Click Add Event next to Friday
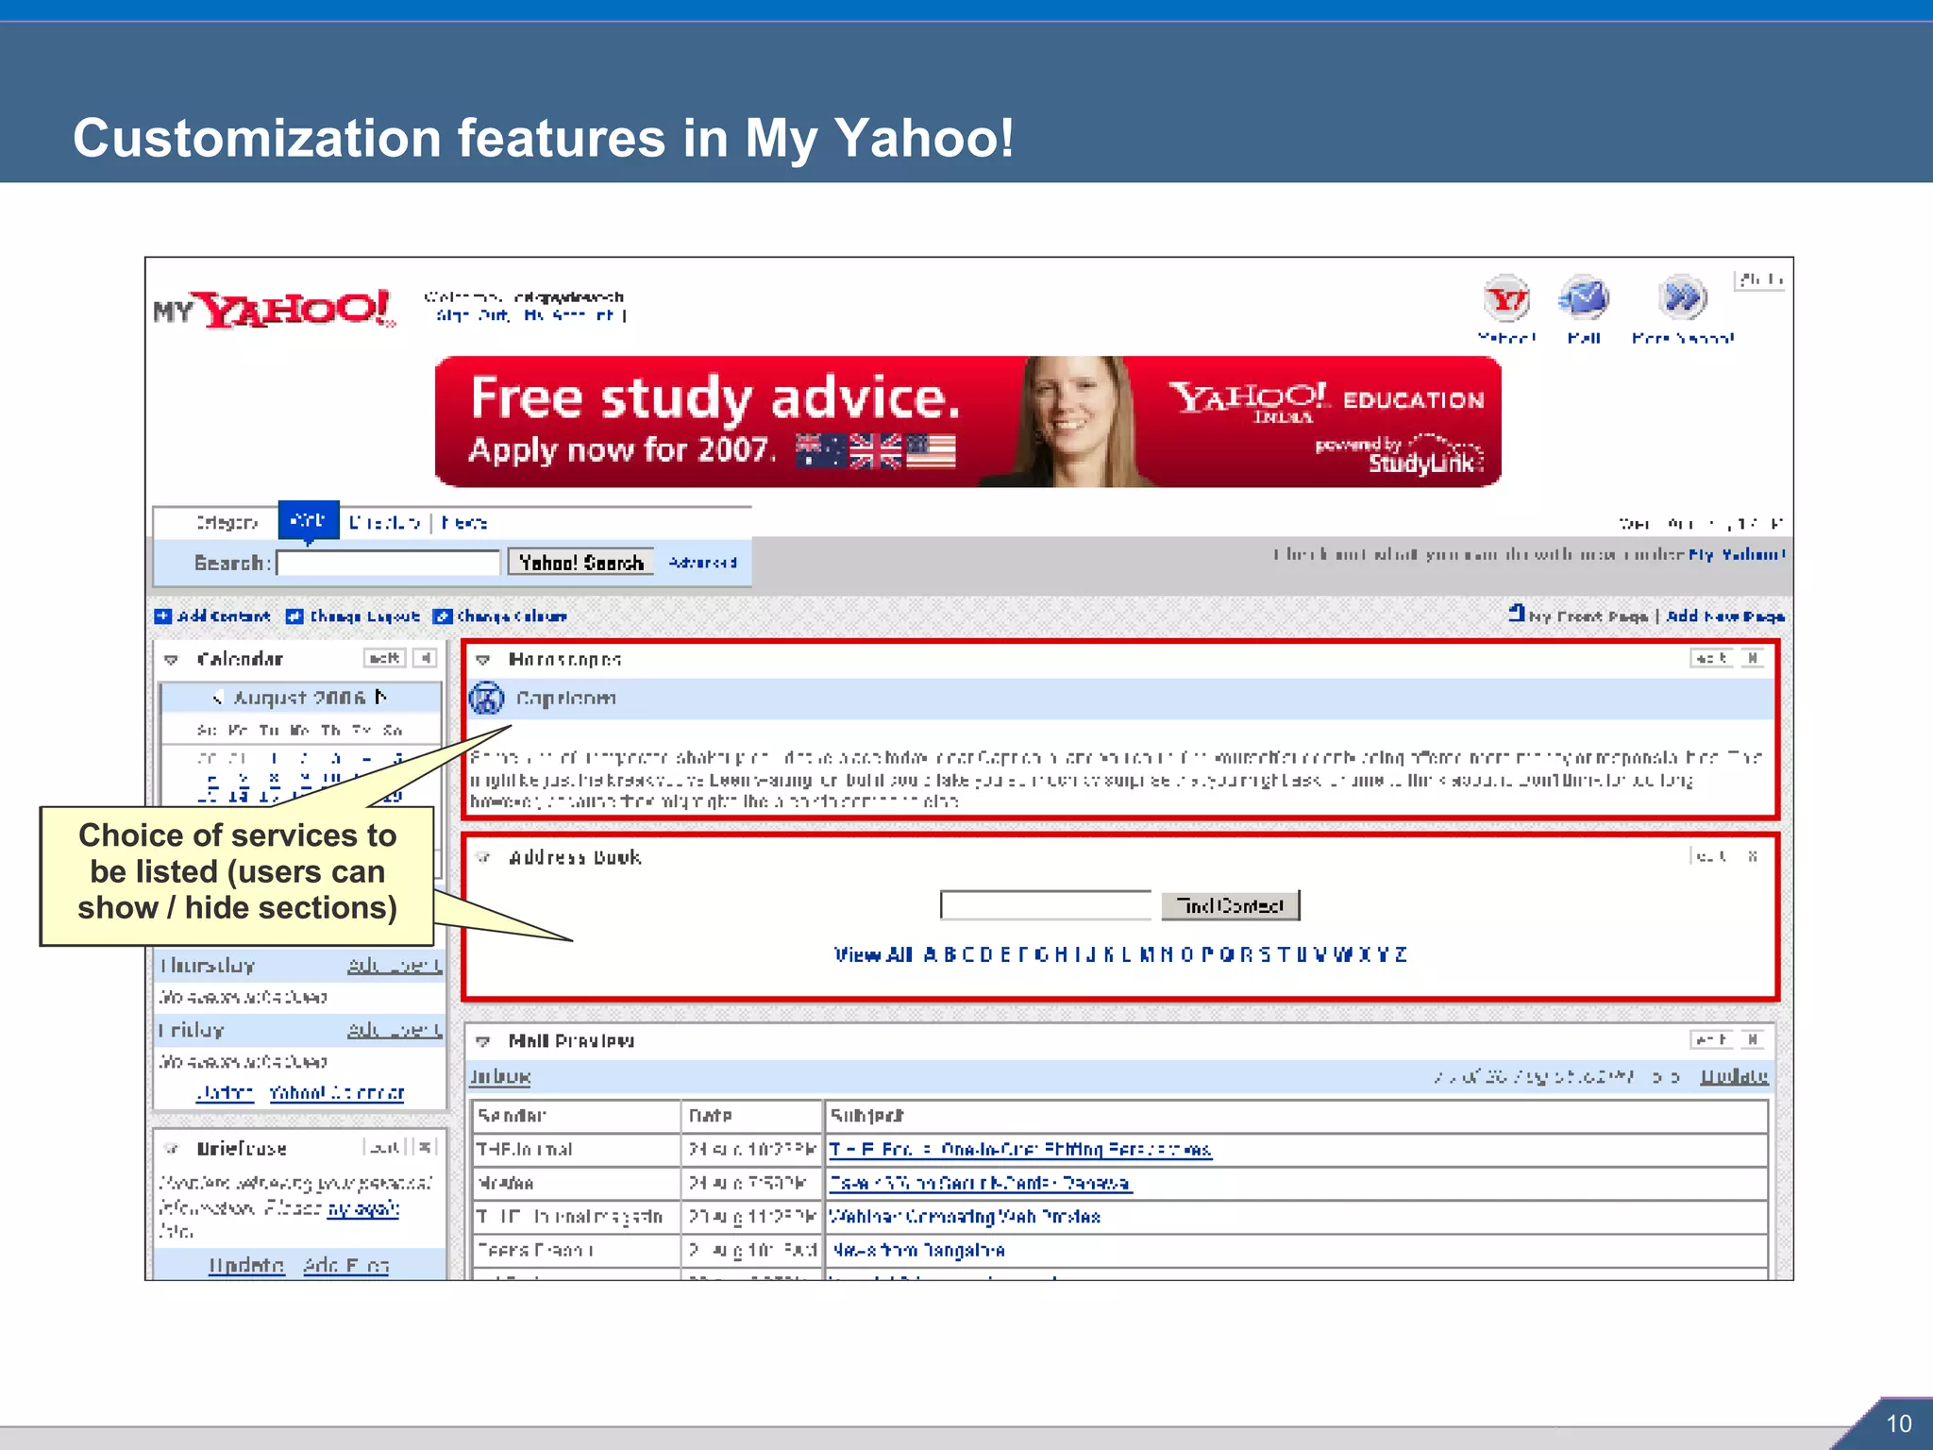The height and width of the screenshot is (1450, 1933). tap(395, 1030)
